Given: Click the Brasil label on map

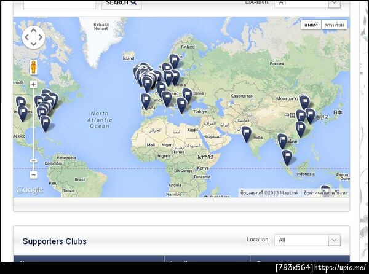Looking at the screenshot, I should (x=80, y=179).
